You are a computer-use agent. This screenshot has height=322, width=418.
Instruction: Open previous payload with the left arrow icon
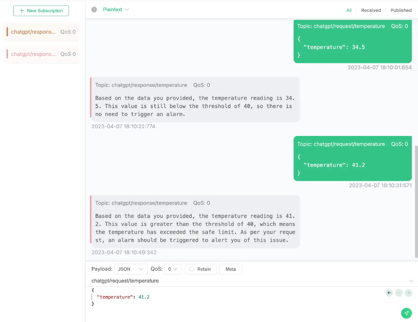coord(389,293)
